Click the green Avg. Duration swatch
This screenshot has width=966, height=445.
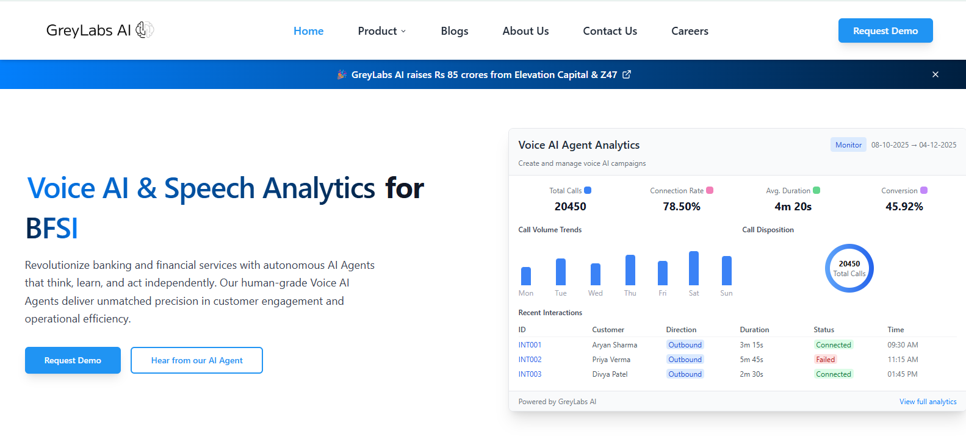[x=816, y=190]
